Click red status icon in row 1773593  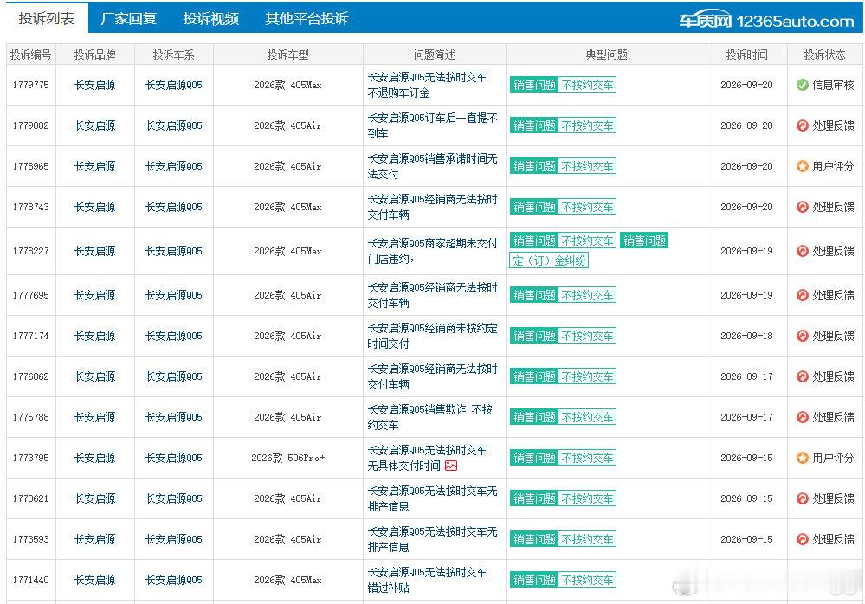[802, 539]
